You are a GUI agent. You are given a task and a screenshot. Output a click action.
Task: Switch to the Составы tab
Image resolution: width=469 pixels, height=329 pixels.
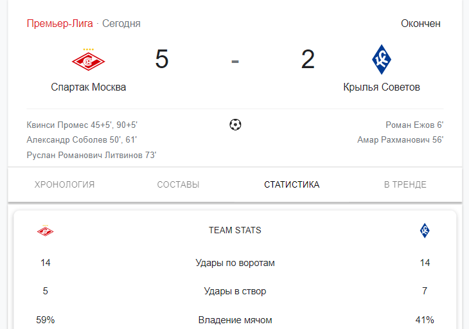[178, 184]
